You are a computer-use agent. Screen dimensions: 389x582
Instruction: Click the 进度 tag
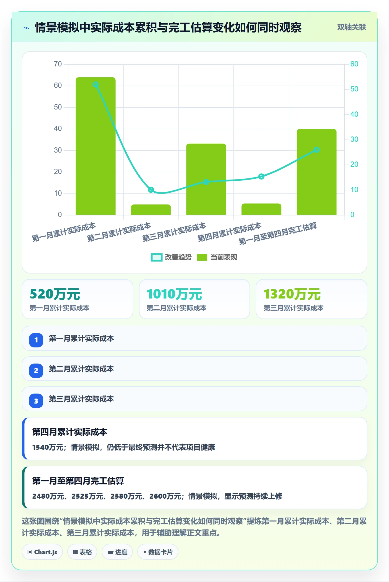117,552
